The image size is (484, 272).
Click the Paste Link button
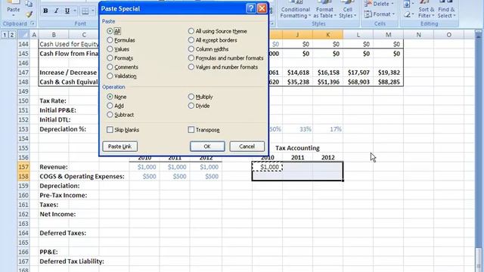[x=119, y=147]
